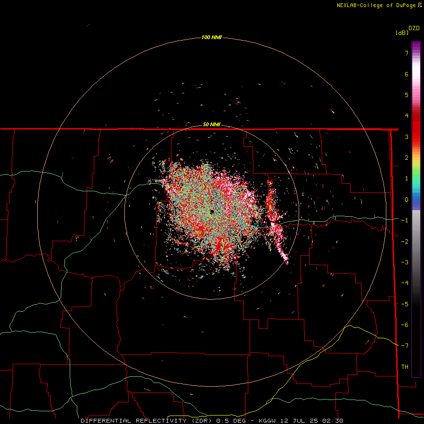Image resolution: width=424 pixels, height=424 pixels.
Task: Click the positive 6 scale label
Action: point(407,74)
